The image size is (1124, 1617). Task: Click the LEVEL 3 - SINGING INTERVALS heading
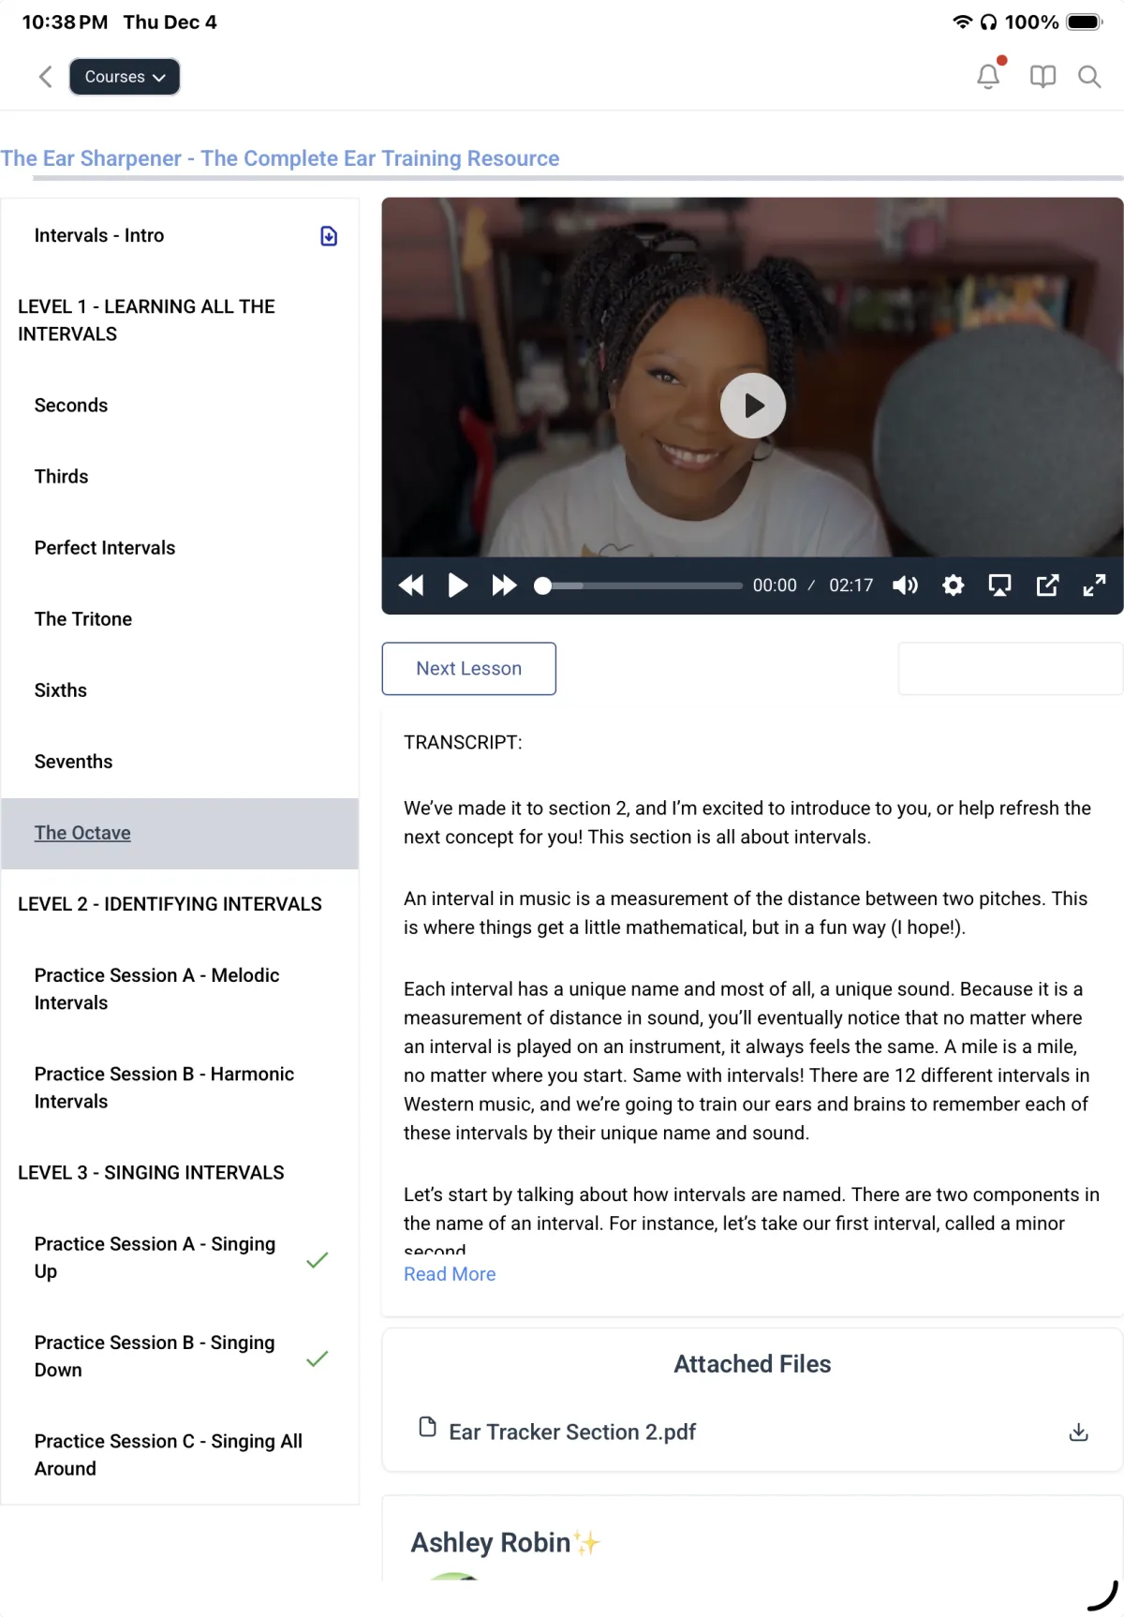pos(151,1173)
